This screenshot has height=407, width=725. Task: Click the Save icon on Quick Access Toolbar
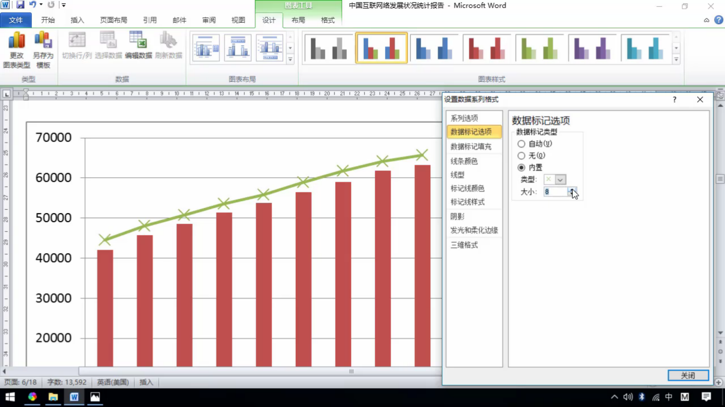point(21,5)
